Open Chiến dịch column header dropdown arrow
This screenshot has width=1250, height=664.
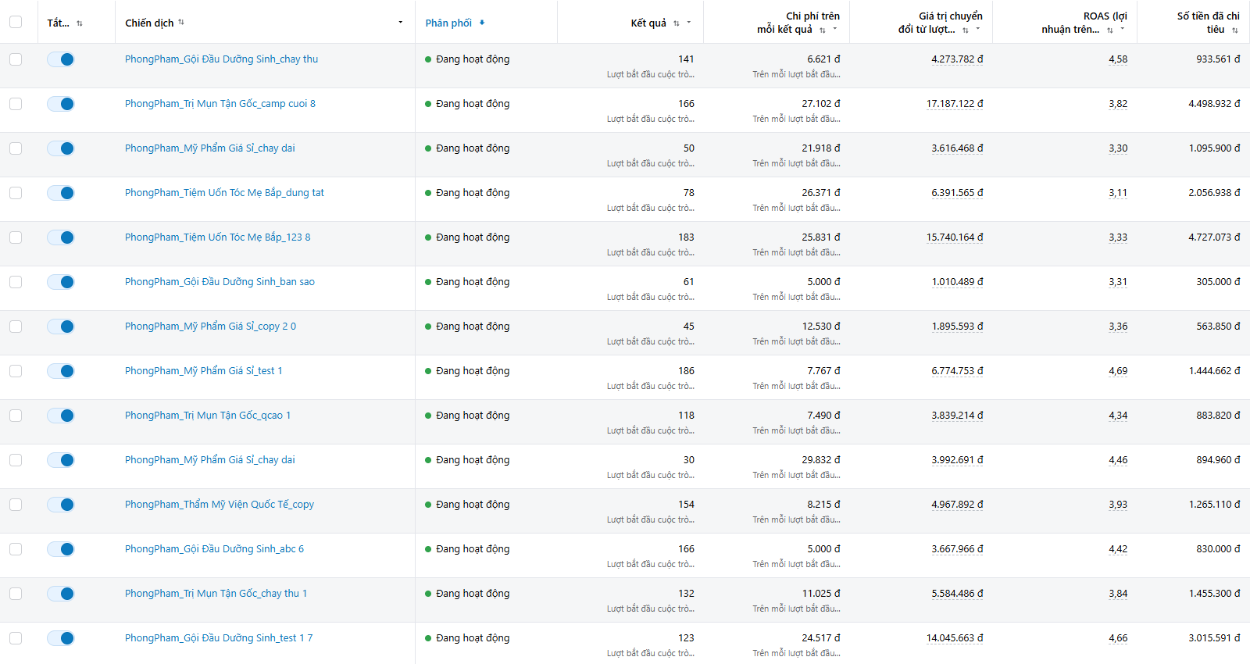tap(401, 23)
